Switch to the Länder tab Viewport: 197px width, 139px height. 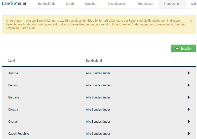(71, 4)
